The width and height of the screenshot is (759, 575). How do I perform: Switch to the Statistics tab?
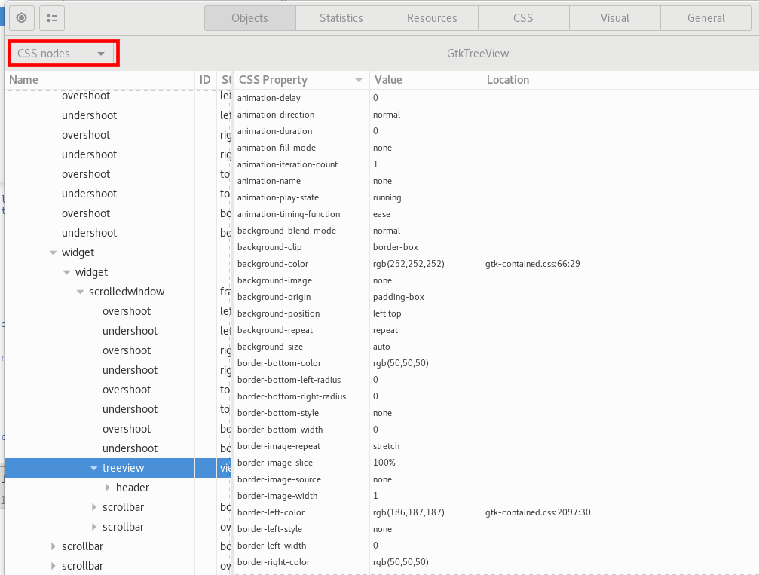[x=341, y=17]
